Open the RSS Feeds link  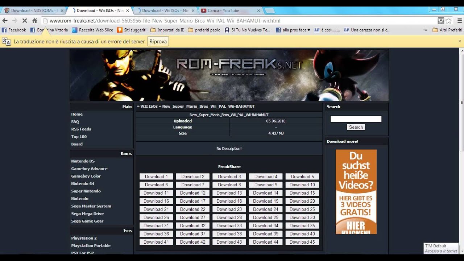point(81,129)
